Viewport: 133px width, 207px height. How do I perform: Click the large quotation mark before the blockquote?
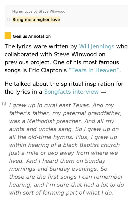[x=4, y=104]
